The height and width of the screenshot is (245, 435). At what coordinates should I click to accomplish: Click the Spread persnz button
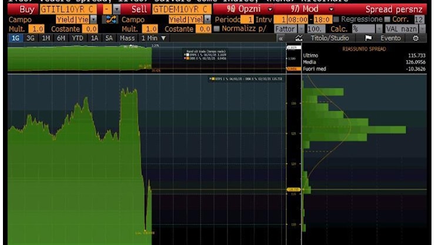click(393, 9)
